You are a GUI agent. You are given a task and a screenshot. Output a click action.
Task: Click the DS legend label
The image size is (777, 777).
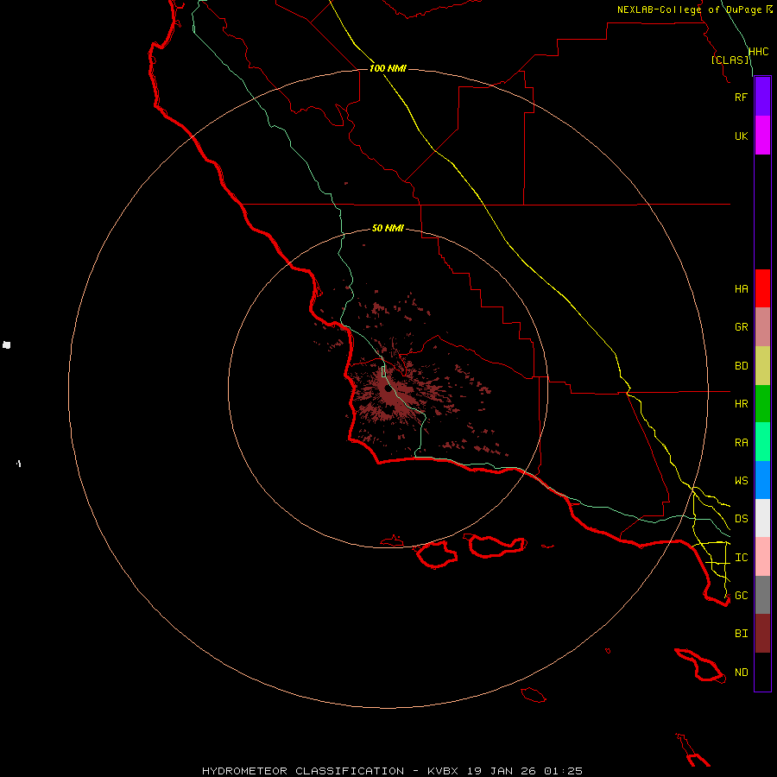click(x=741, y=519)
